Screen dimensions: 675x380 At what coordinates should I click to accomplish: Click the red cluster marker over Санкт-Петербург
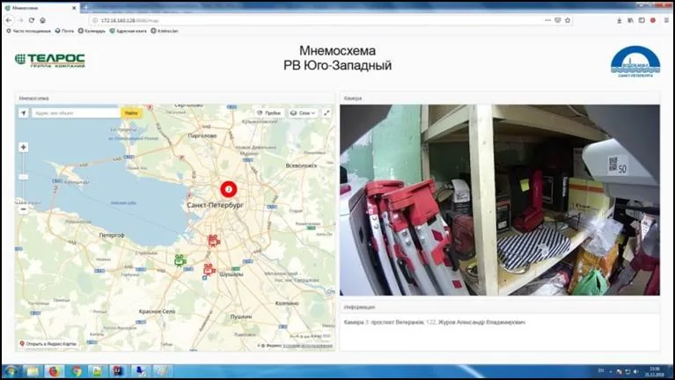coord(229,189)
